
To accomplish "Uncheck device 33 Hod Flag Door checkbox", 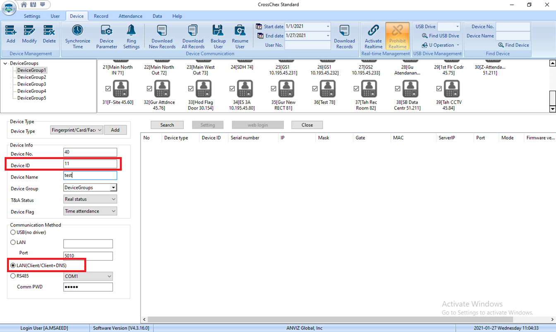I will pyautogui.click(x=191, y=88).
